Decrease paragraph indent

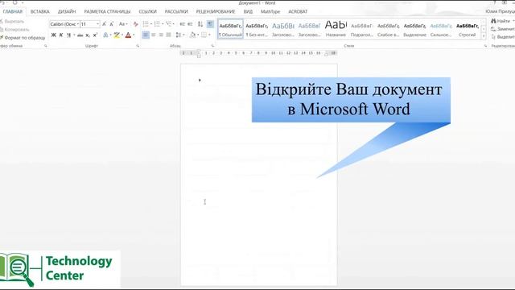183,24
